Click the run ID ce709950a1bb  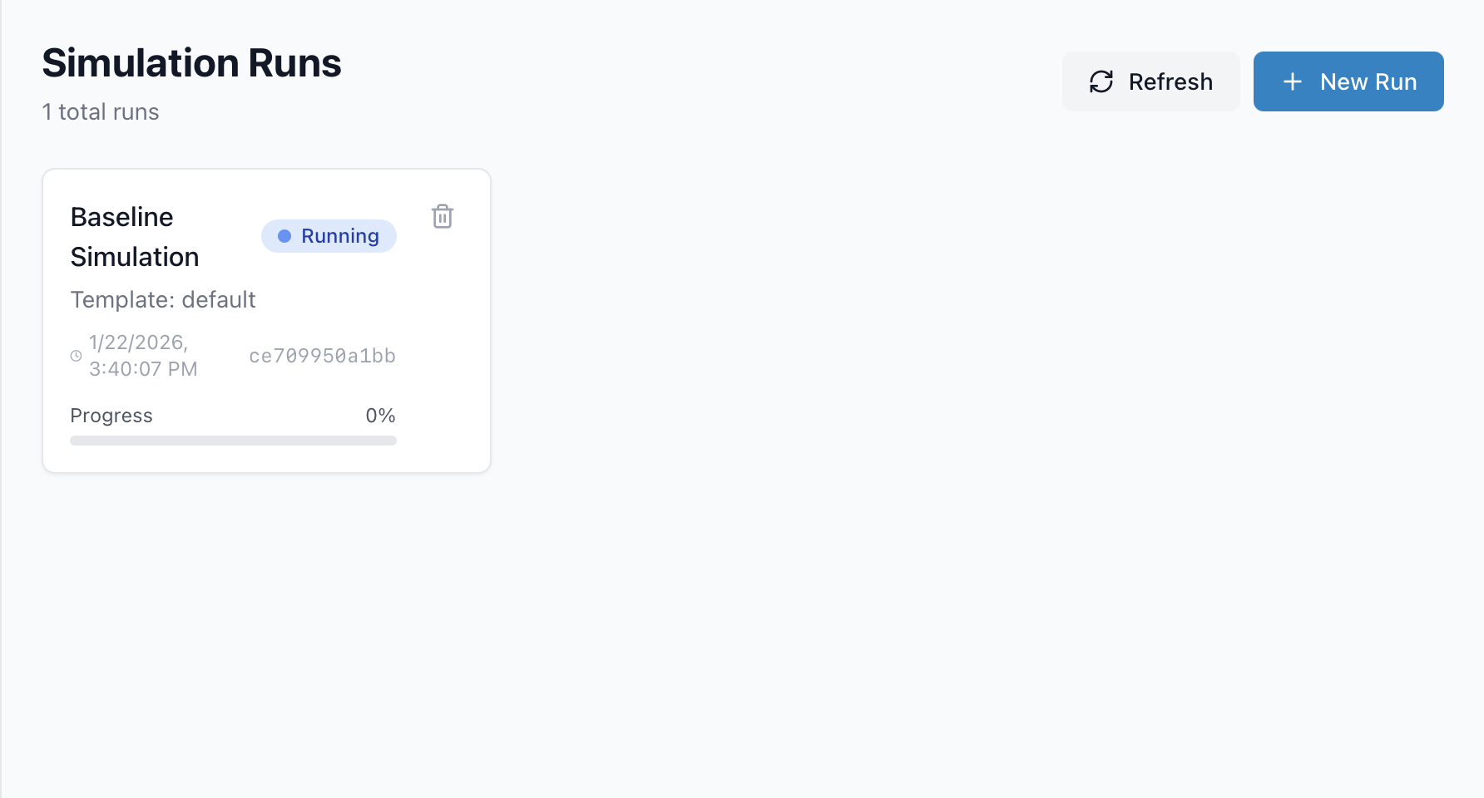click(322, 356)
